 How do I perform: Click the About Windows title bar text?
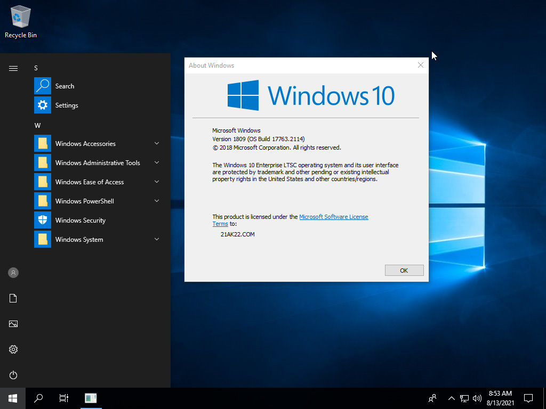(x=211, y=66)
